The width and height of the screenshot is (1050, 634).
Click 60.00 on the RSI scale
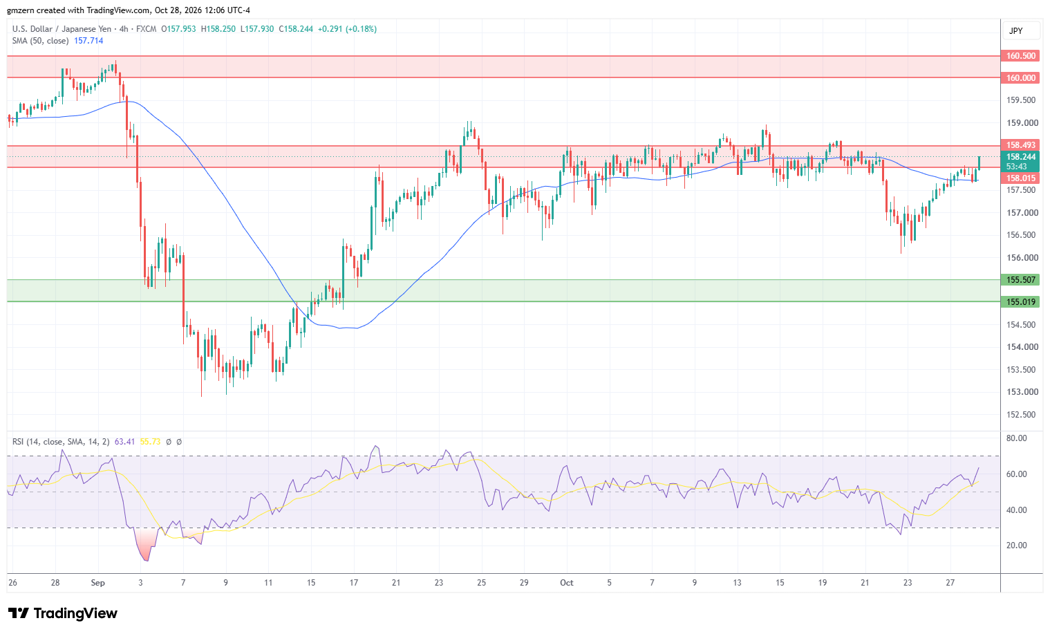pyautogui.click(x=1016, y=474)
